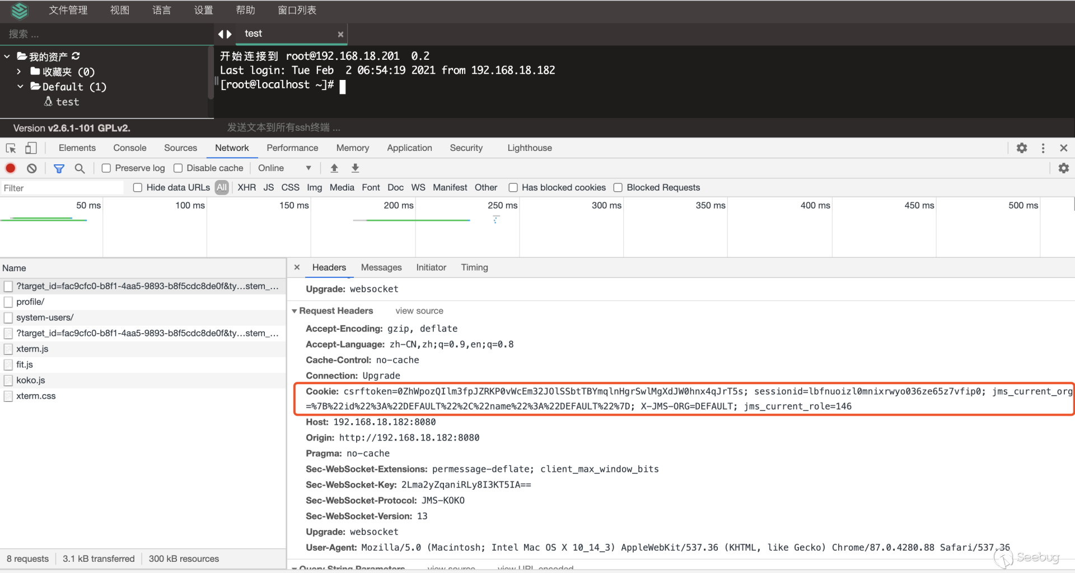This screenshot has width=1075, height=573.
Task: Switch to the Console tab
Action: (x=129, y=148)
